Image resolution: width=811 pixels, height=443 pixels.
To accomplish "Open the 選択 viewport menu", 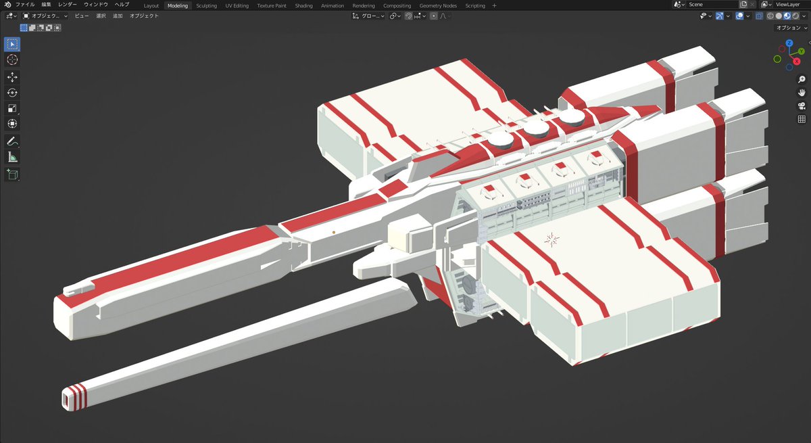I will 101,16.
